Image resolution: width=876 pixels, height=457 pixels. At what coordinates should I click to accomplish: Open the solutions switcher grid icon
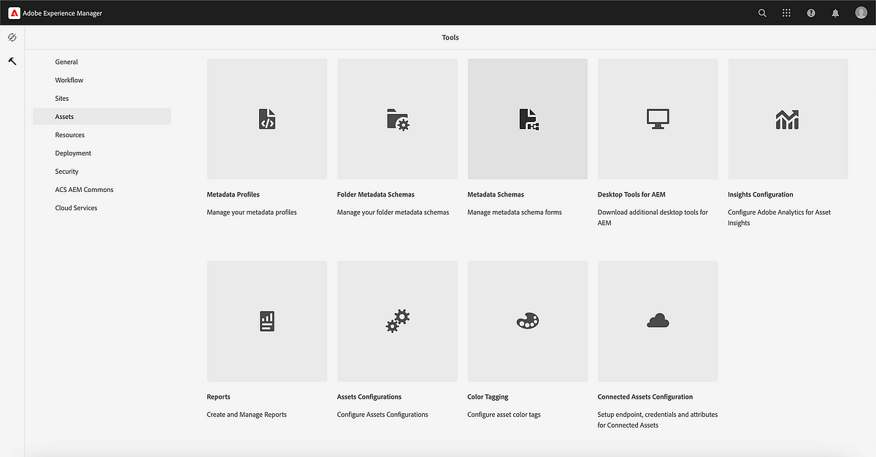pos(786,12)
